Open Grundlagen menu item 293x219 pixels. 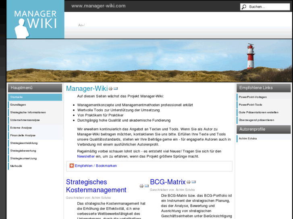[x=35, y=105]
